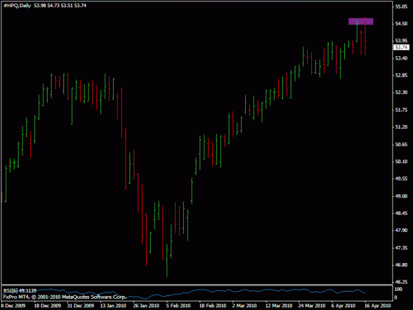Click the 50.10 price axis label
The height and width of the screenshot is (310, 413).
(x=401, y=162)
